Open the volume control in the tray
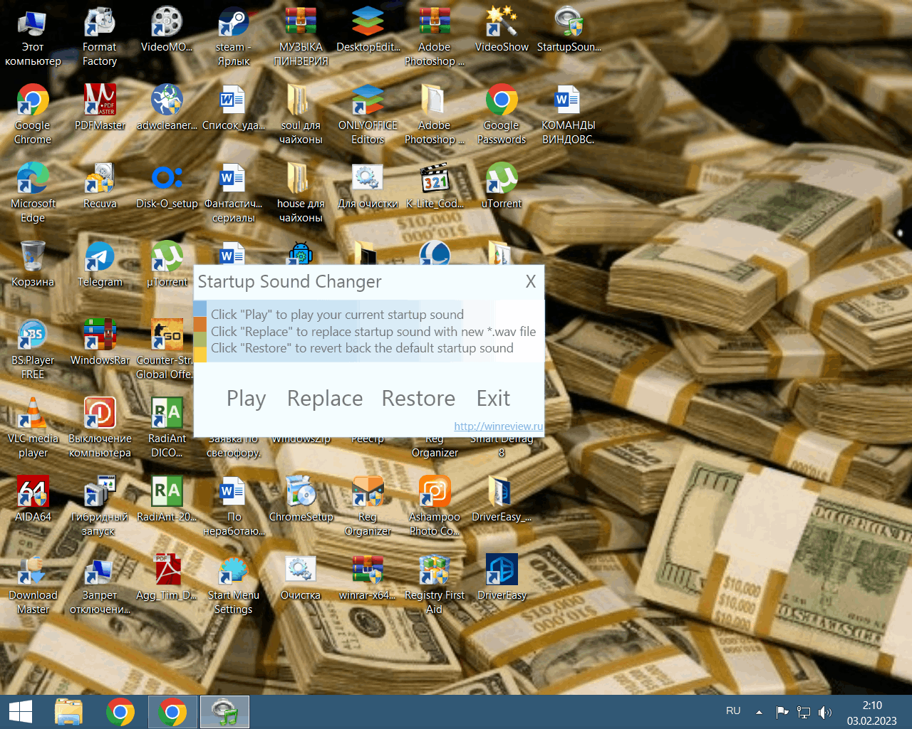The image size is (912, 729). coord(825,712)
